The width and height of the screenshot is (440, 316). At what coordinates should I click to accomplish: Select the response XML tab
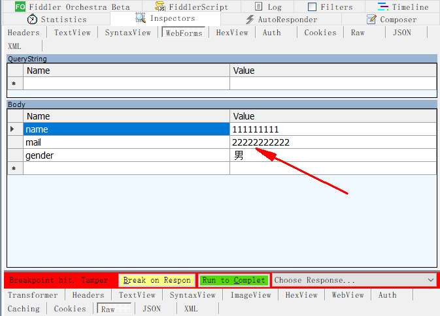pyautogui.click(x=191, y=309)
